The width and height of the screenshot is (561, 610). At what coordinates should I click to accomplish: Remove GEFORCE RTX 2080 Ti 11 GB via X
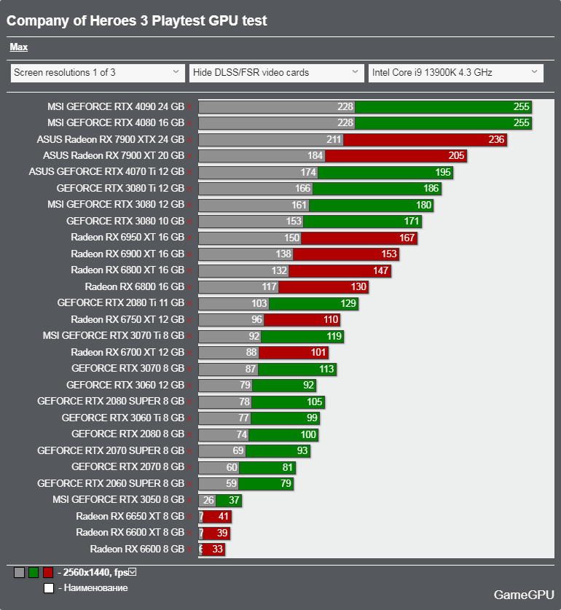189,303
